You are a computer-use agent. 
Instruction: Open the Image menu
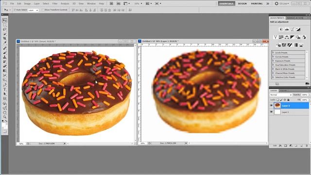pos(27,3)
